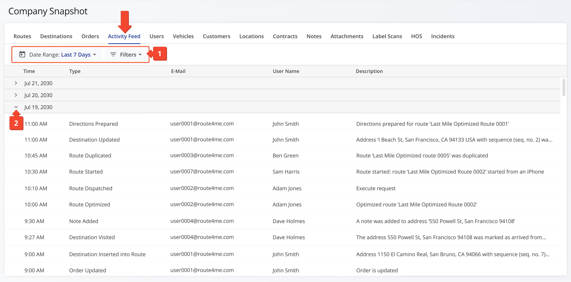The width and height of the screenshot is (571, 282).
Task: Select the 'Order Updated' type cell
Action: [x=88, y=270]
